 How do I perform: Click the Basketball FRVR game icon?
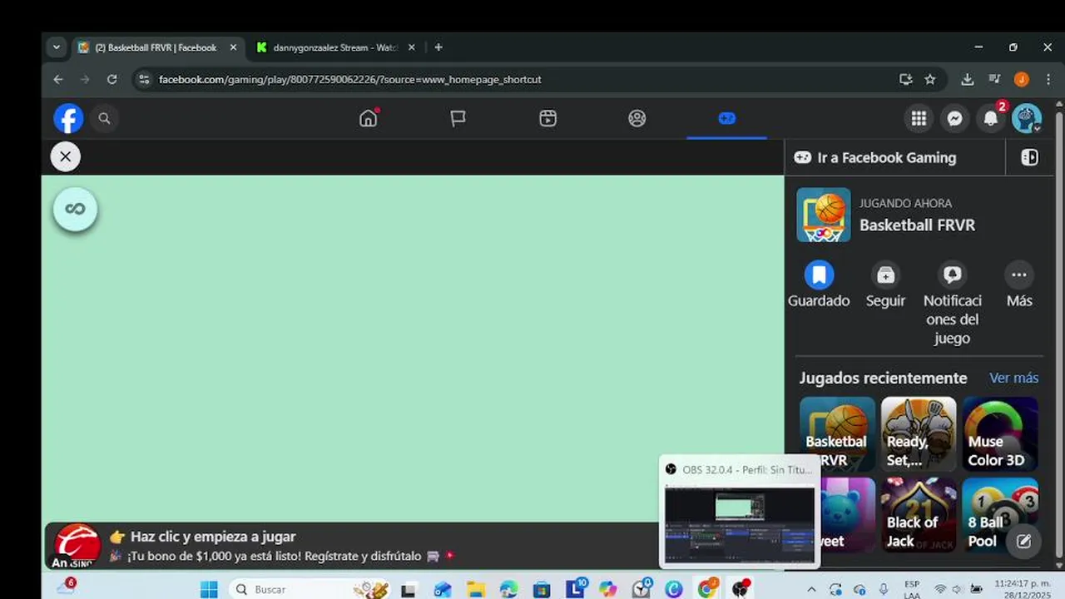824,215
